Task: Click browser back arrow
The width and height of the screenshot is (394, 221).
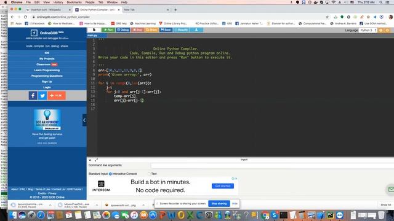Action: coord(12,17)
